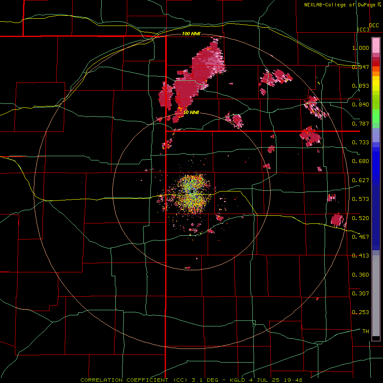Viewport: 383px width, 383px height.
Task: Select the 0.627 scale label
Action: tap(360, 180)
